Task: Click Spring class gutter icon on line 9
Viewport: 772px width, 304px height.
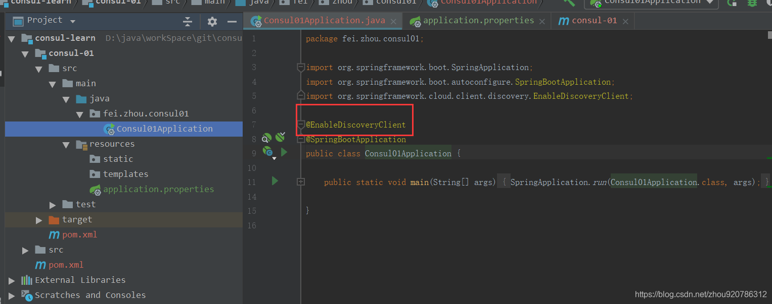Action: click(268, 151)
